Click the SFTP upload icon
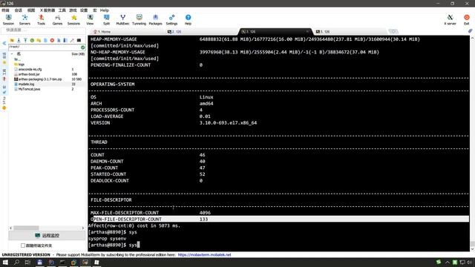 pos(25,40)
